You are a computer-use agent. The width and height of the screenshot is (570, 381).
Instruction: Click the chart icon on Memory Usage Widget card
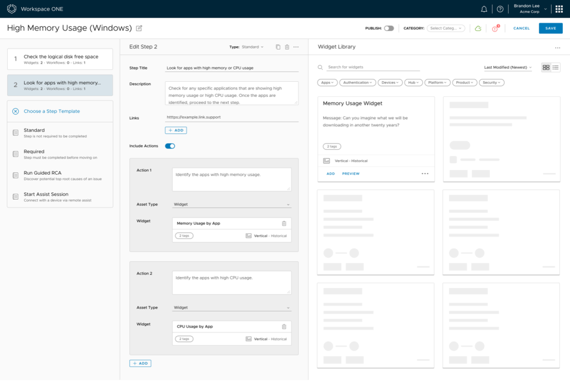[x=326, y=161]
